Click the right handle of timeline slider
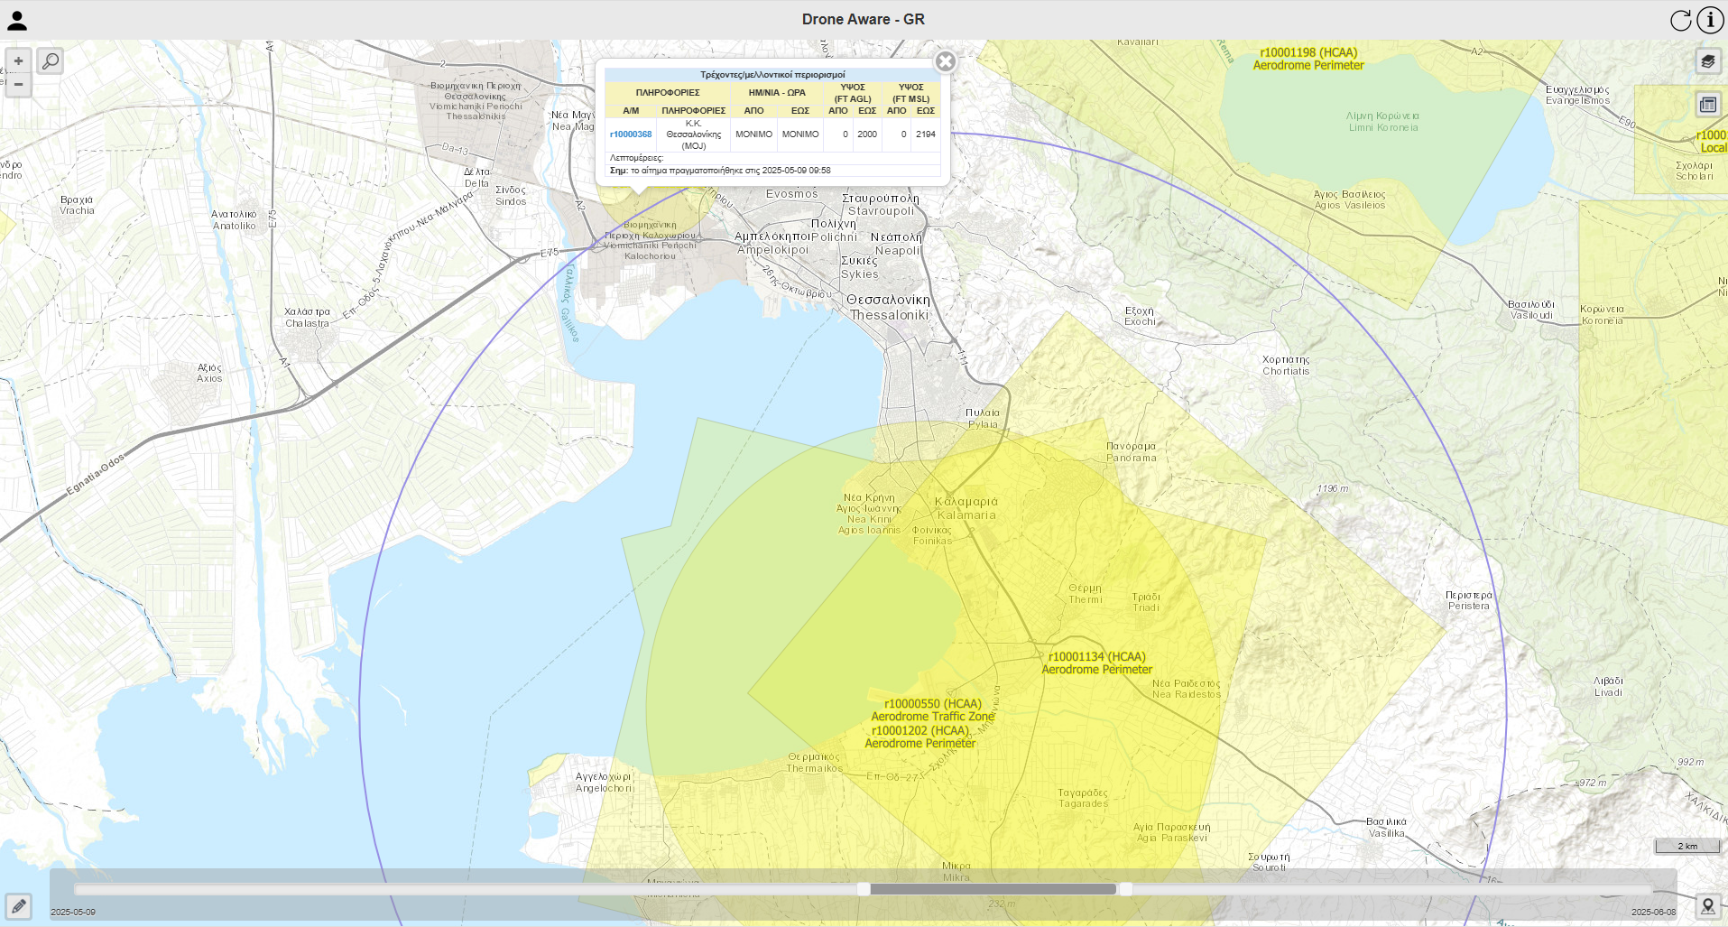The image size is (1728, 927). click(1125, 889)
